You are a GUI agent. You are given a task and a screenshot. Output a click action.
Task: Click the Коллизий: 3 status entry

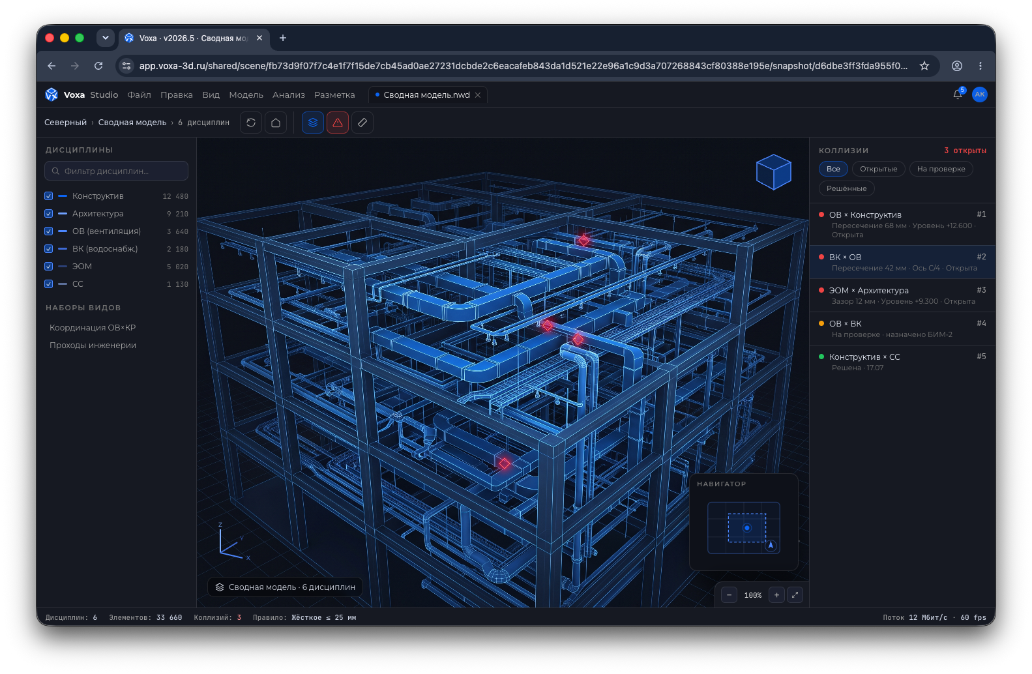pos(217,617)
